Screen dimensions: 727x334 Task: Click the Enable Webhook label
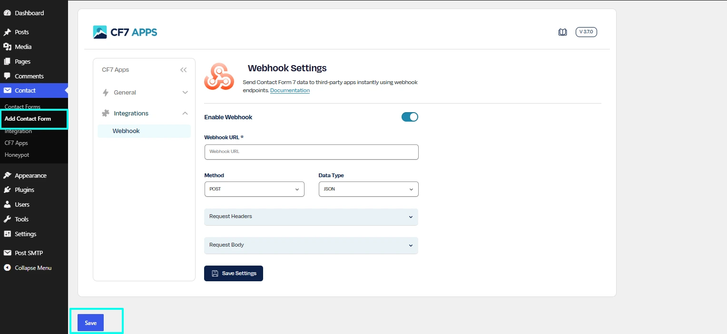(228, 117)
